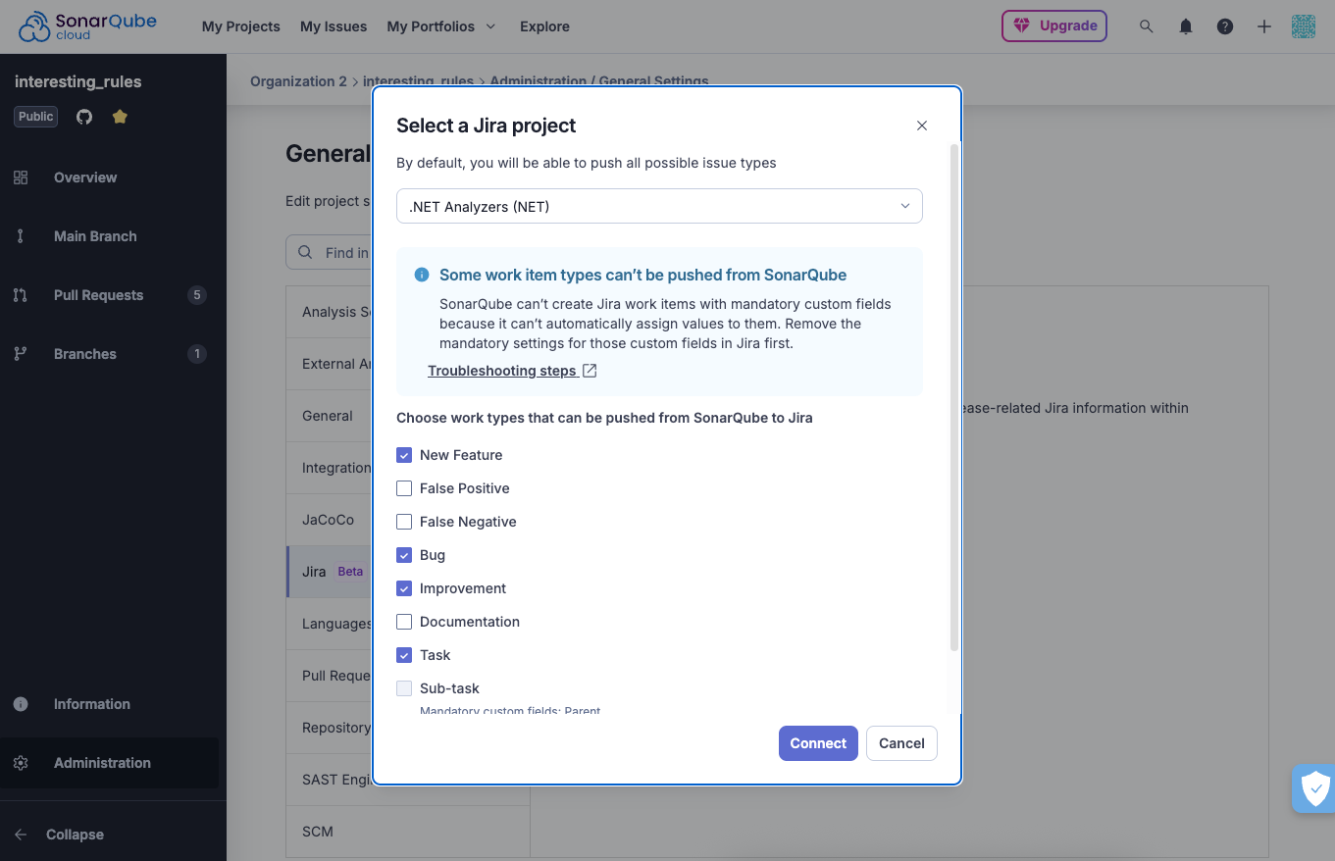Open the notifications bell
Image resolution: width=1335 pixels, height=861 pixels.
(x=1185, y=26)
